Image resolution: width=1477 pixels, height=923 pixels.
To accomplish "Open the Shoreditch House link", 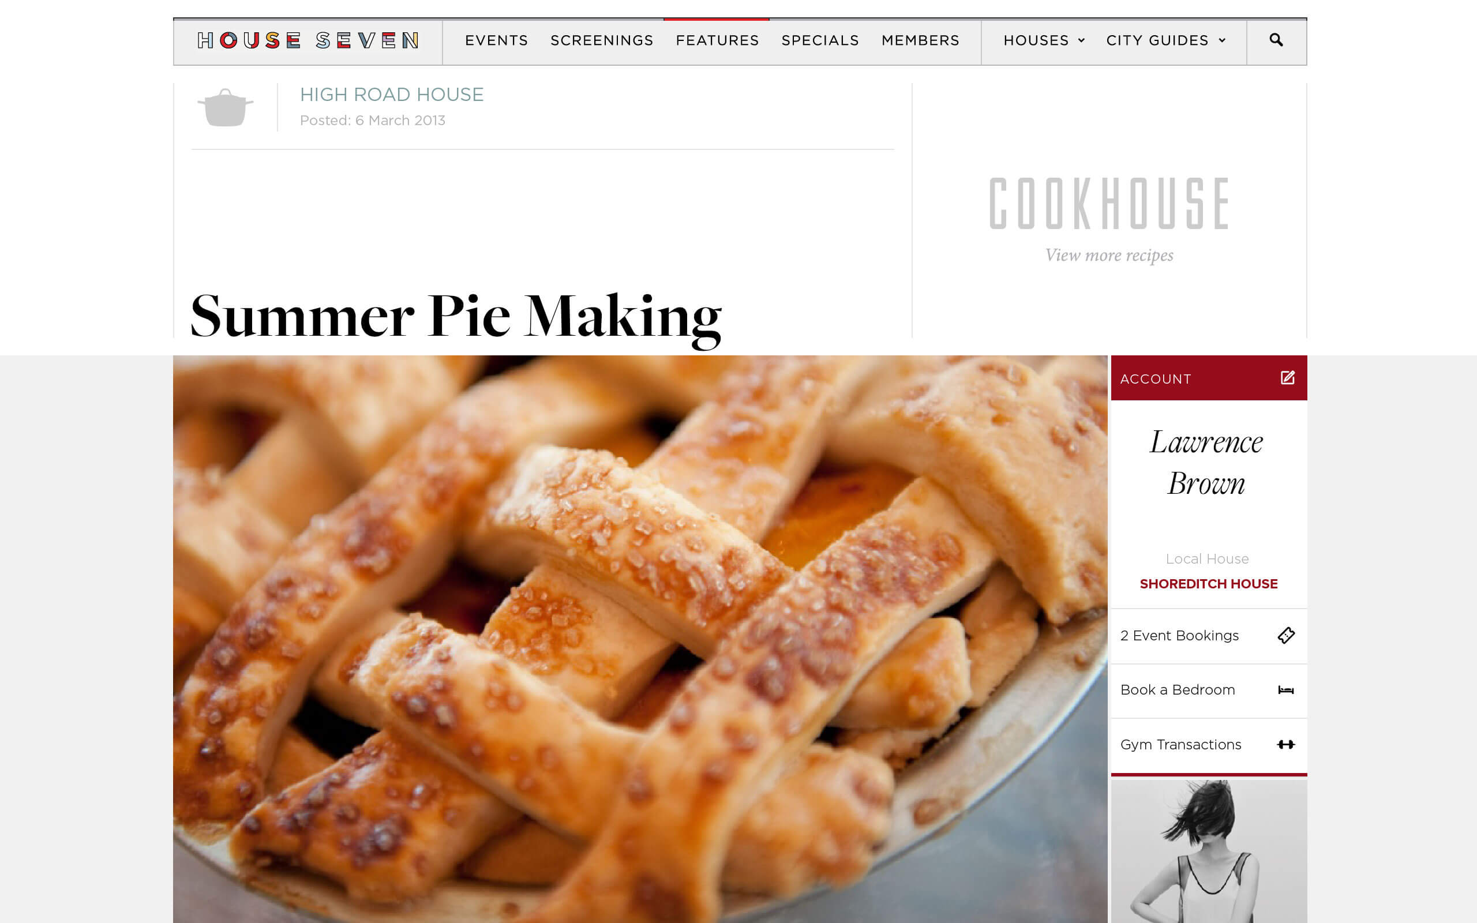I will 1209,584.
